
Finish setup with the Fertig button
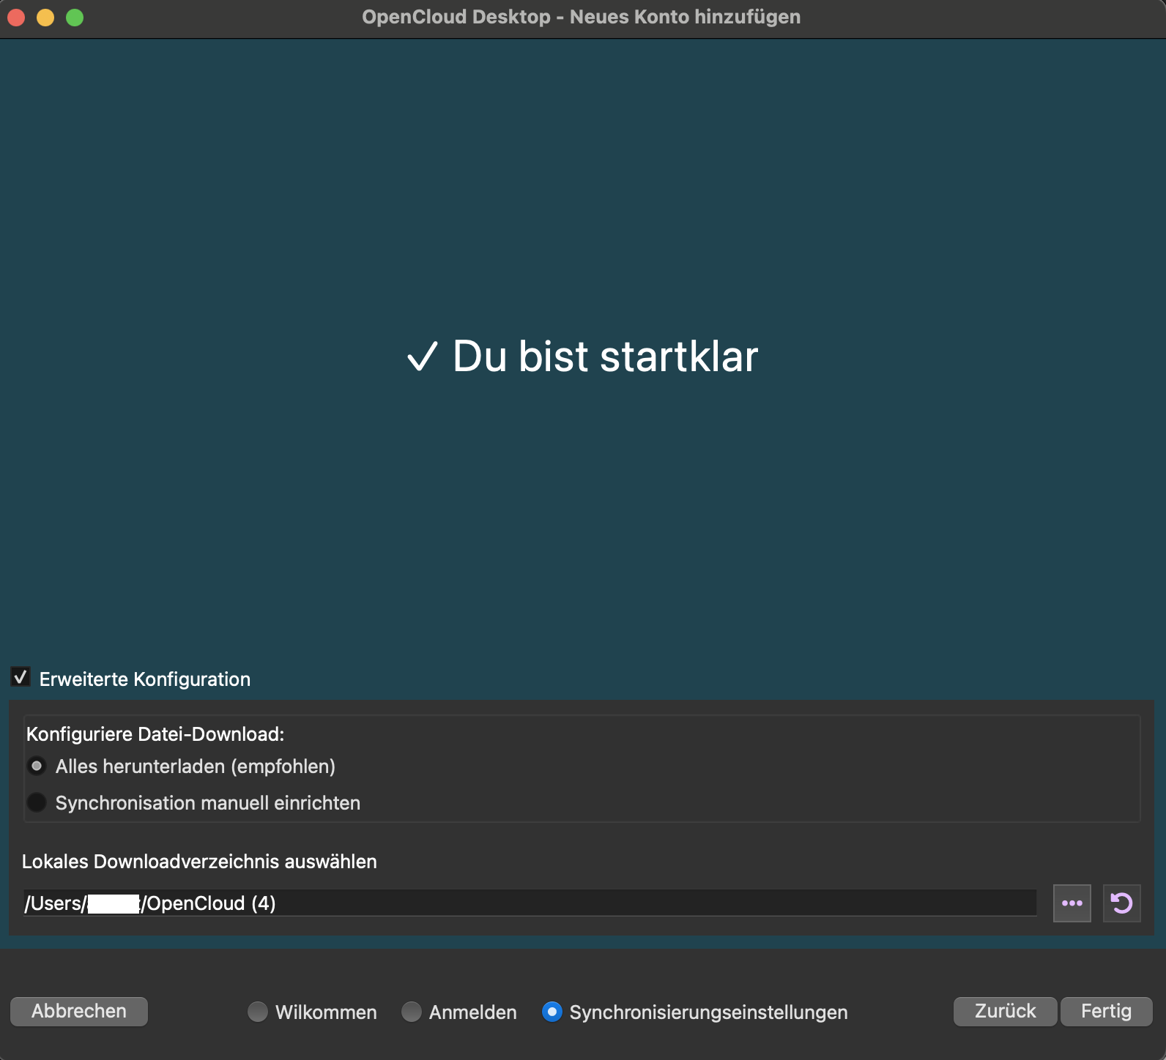pos(1107,1011)
